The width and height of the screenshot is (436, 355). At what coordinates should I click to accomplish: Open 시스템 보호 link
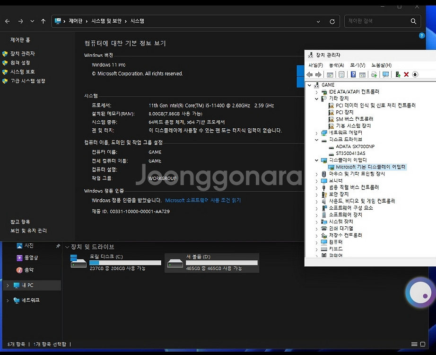[23, 72]
